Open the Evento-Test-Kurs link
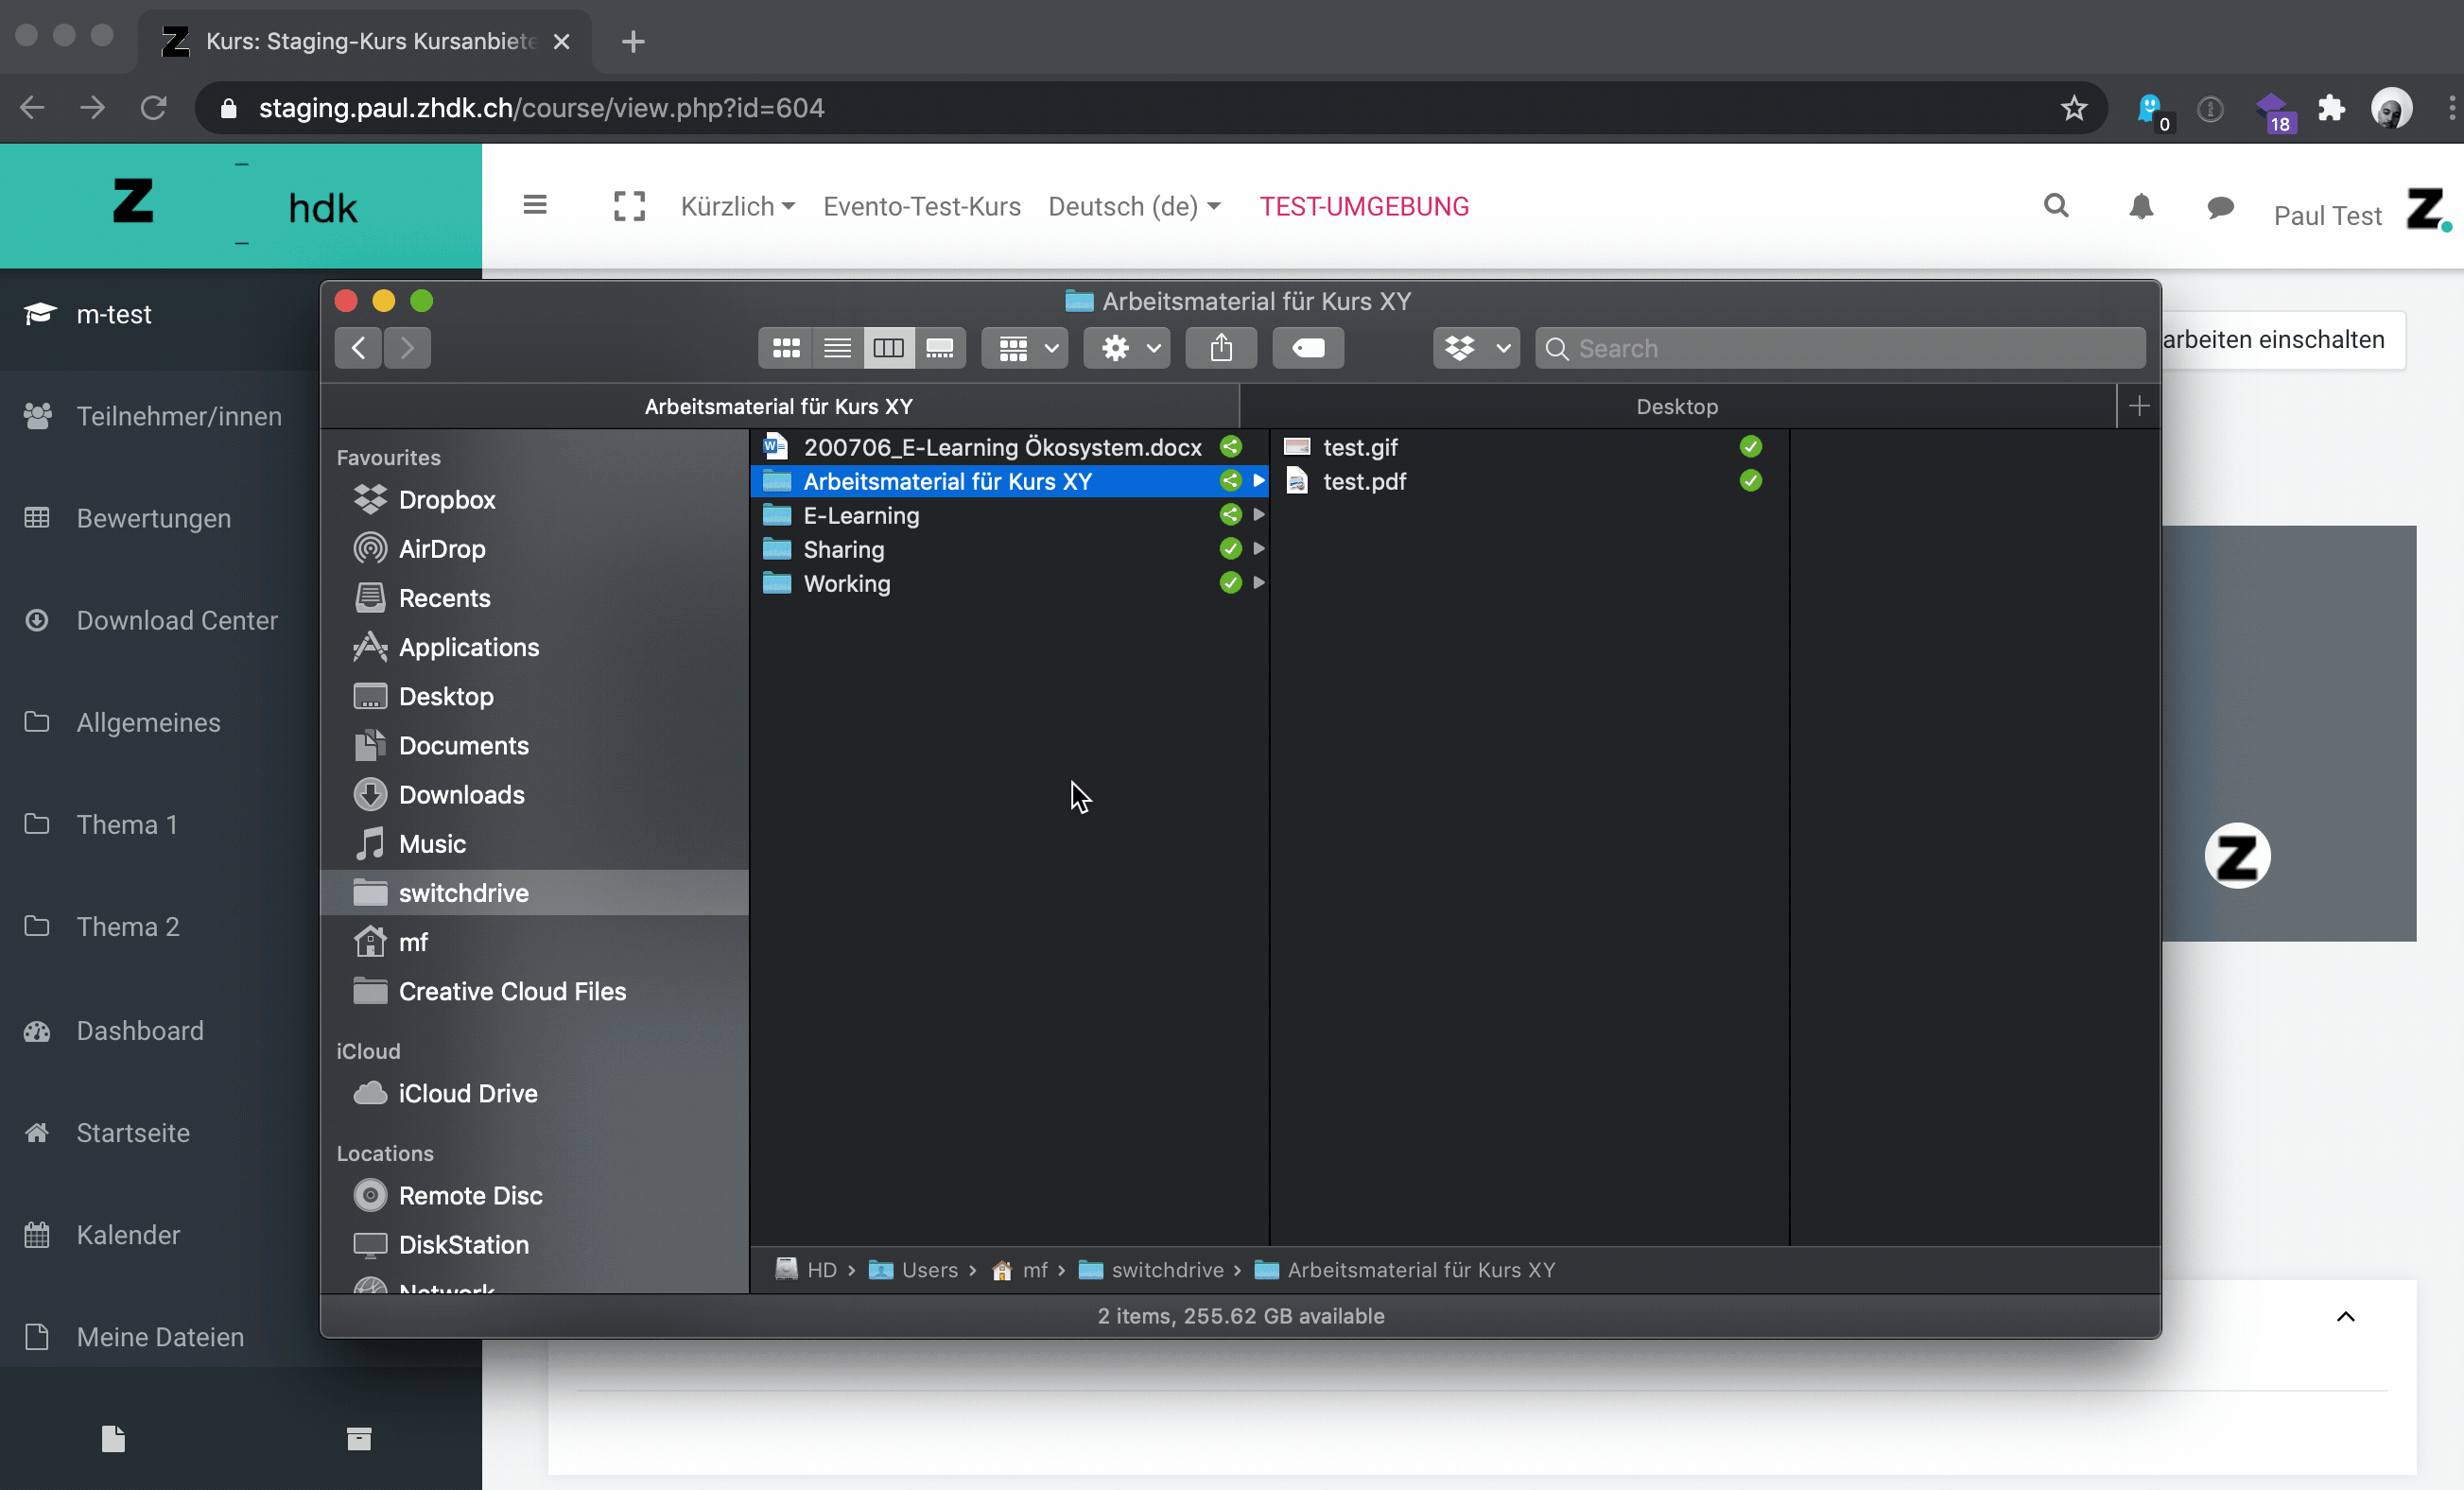 (921, 207)
